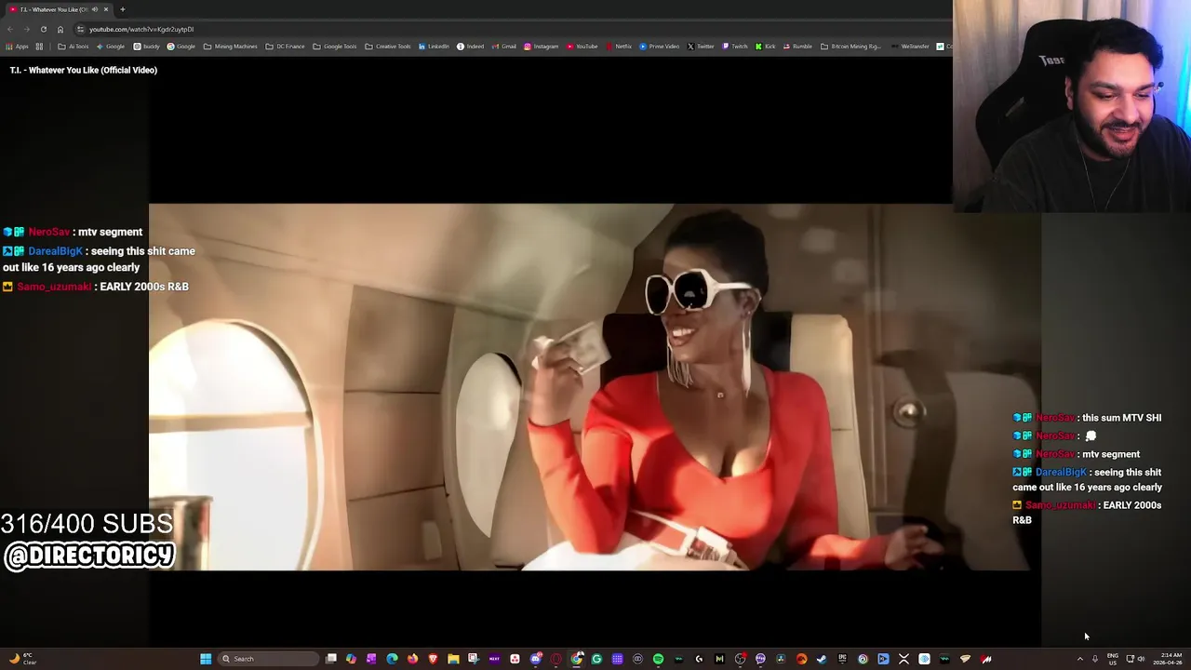
Task: Click the grid icon next to Apps
Action: pos(39,47)
